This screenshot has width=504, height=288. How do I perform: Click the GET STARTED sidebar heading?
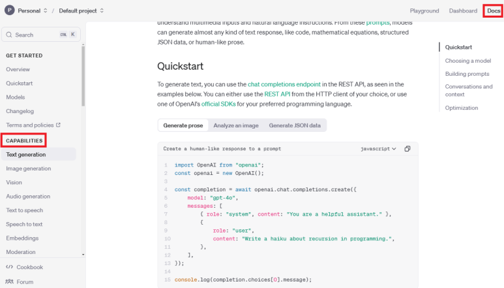tap(24, 56)
